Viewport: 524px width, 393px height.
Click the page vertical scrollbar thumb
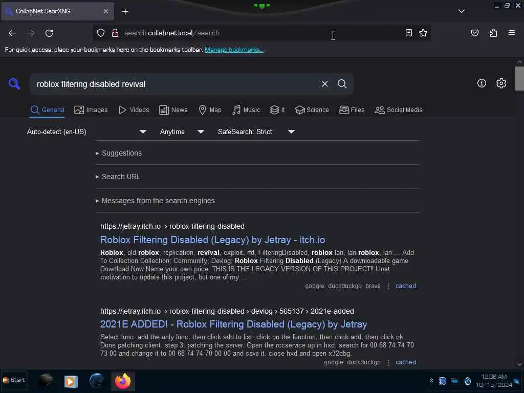519,78
